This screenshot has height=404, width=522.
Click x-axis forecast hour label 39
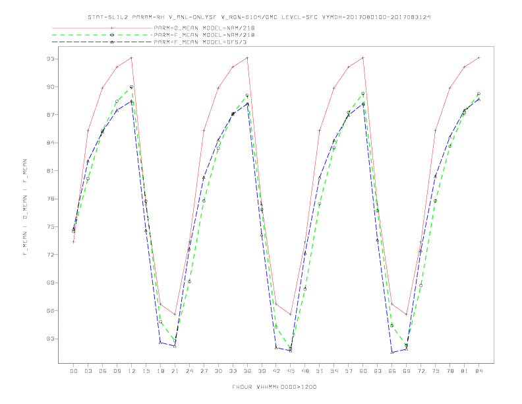pos(262,371)
